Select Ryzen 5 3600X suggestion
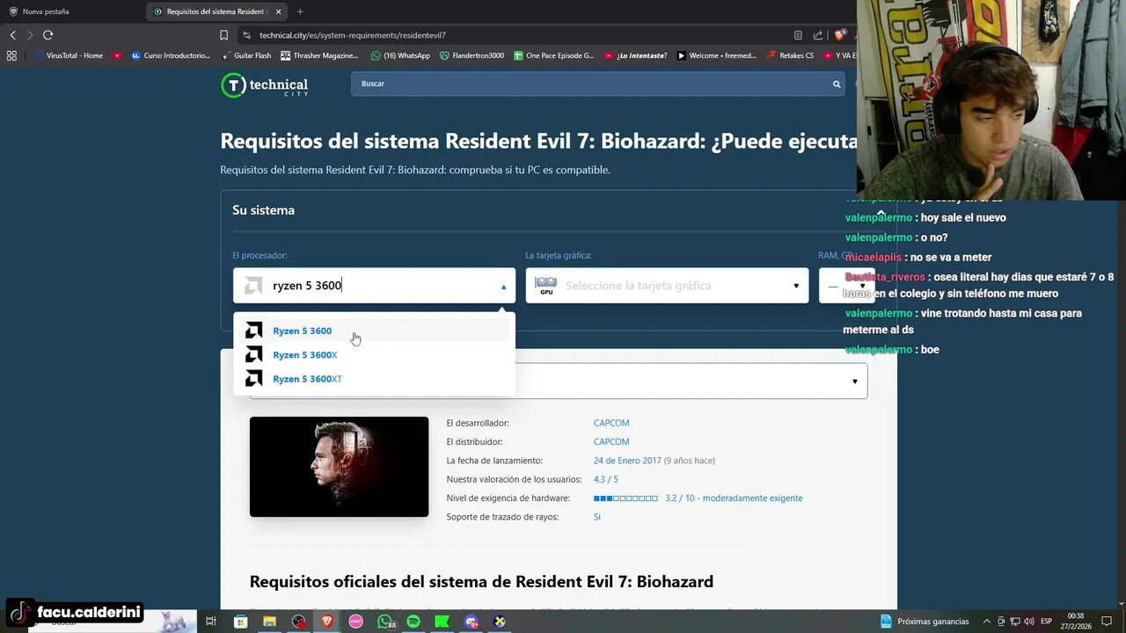1126x633 pixels. pyautogui.click(x=375, y=354)
